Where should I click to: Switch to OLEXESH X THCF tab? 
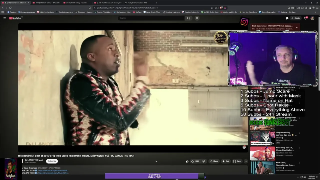point(46,3)
